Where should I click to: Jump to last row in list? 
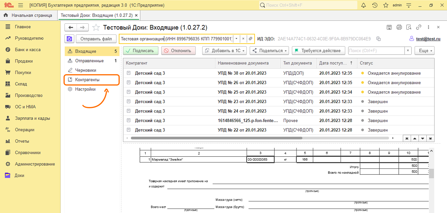tap(430, 139)
